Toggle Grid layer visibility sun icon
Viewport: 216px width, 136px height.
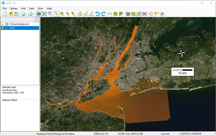point(3,28)
